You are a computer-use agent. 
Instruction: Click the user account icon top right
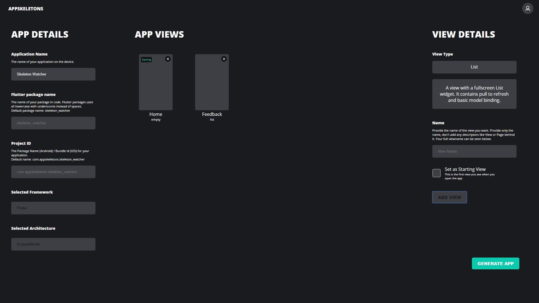point(528,8)
